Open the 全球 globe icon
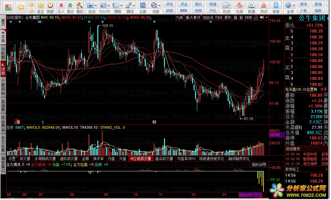The height and width of the screenshot is (200, 331). (288, 5)
